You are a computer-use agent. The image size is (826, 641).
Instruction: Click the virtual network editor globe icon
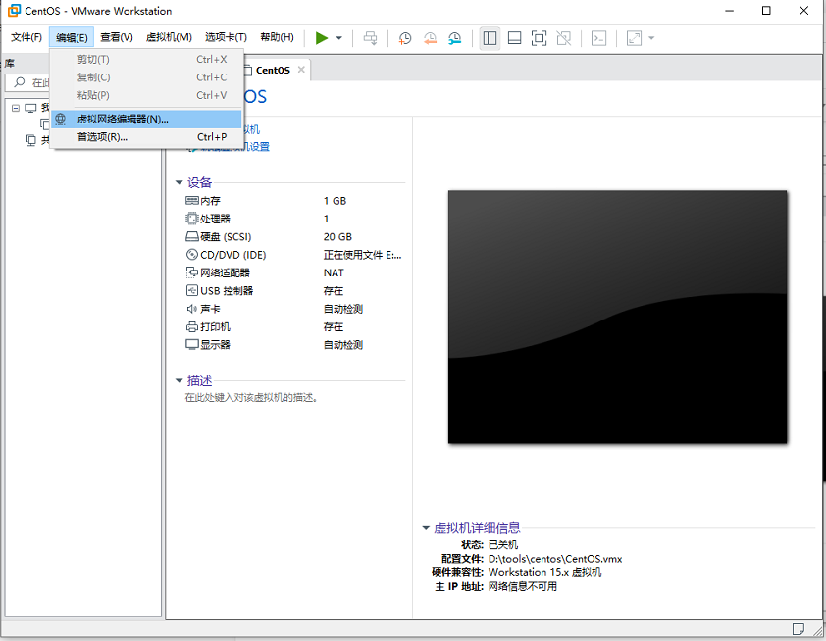tap(61, 119)
